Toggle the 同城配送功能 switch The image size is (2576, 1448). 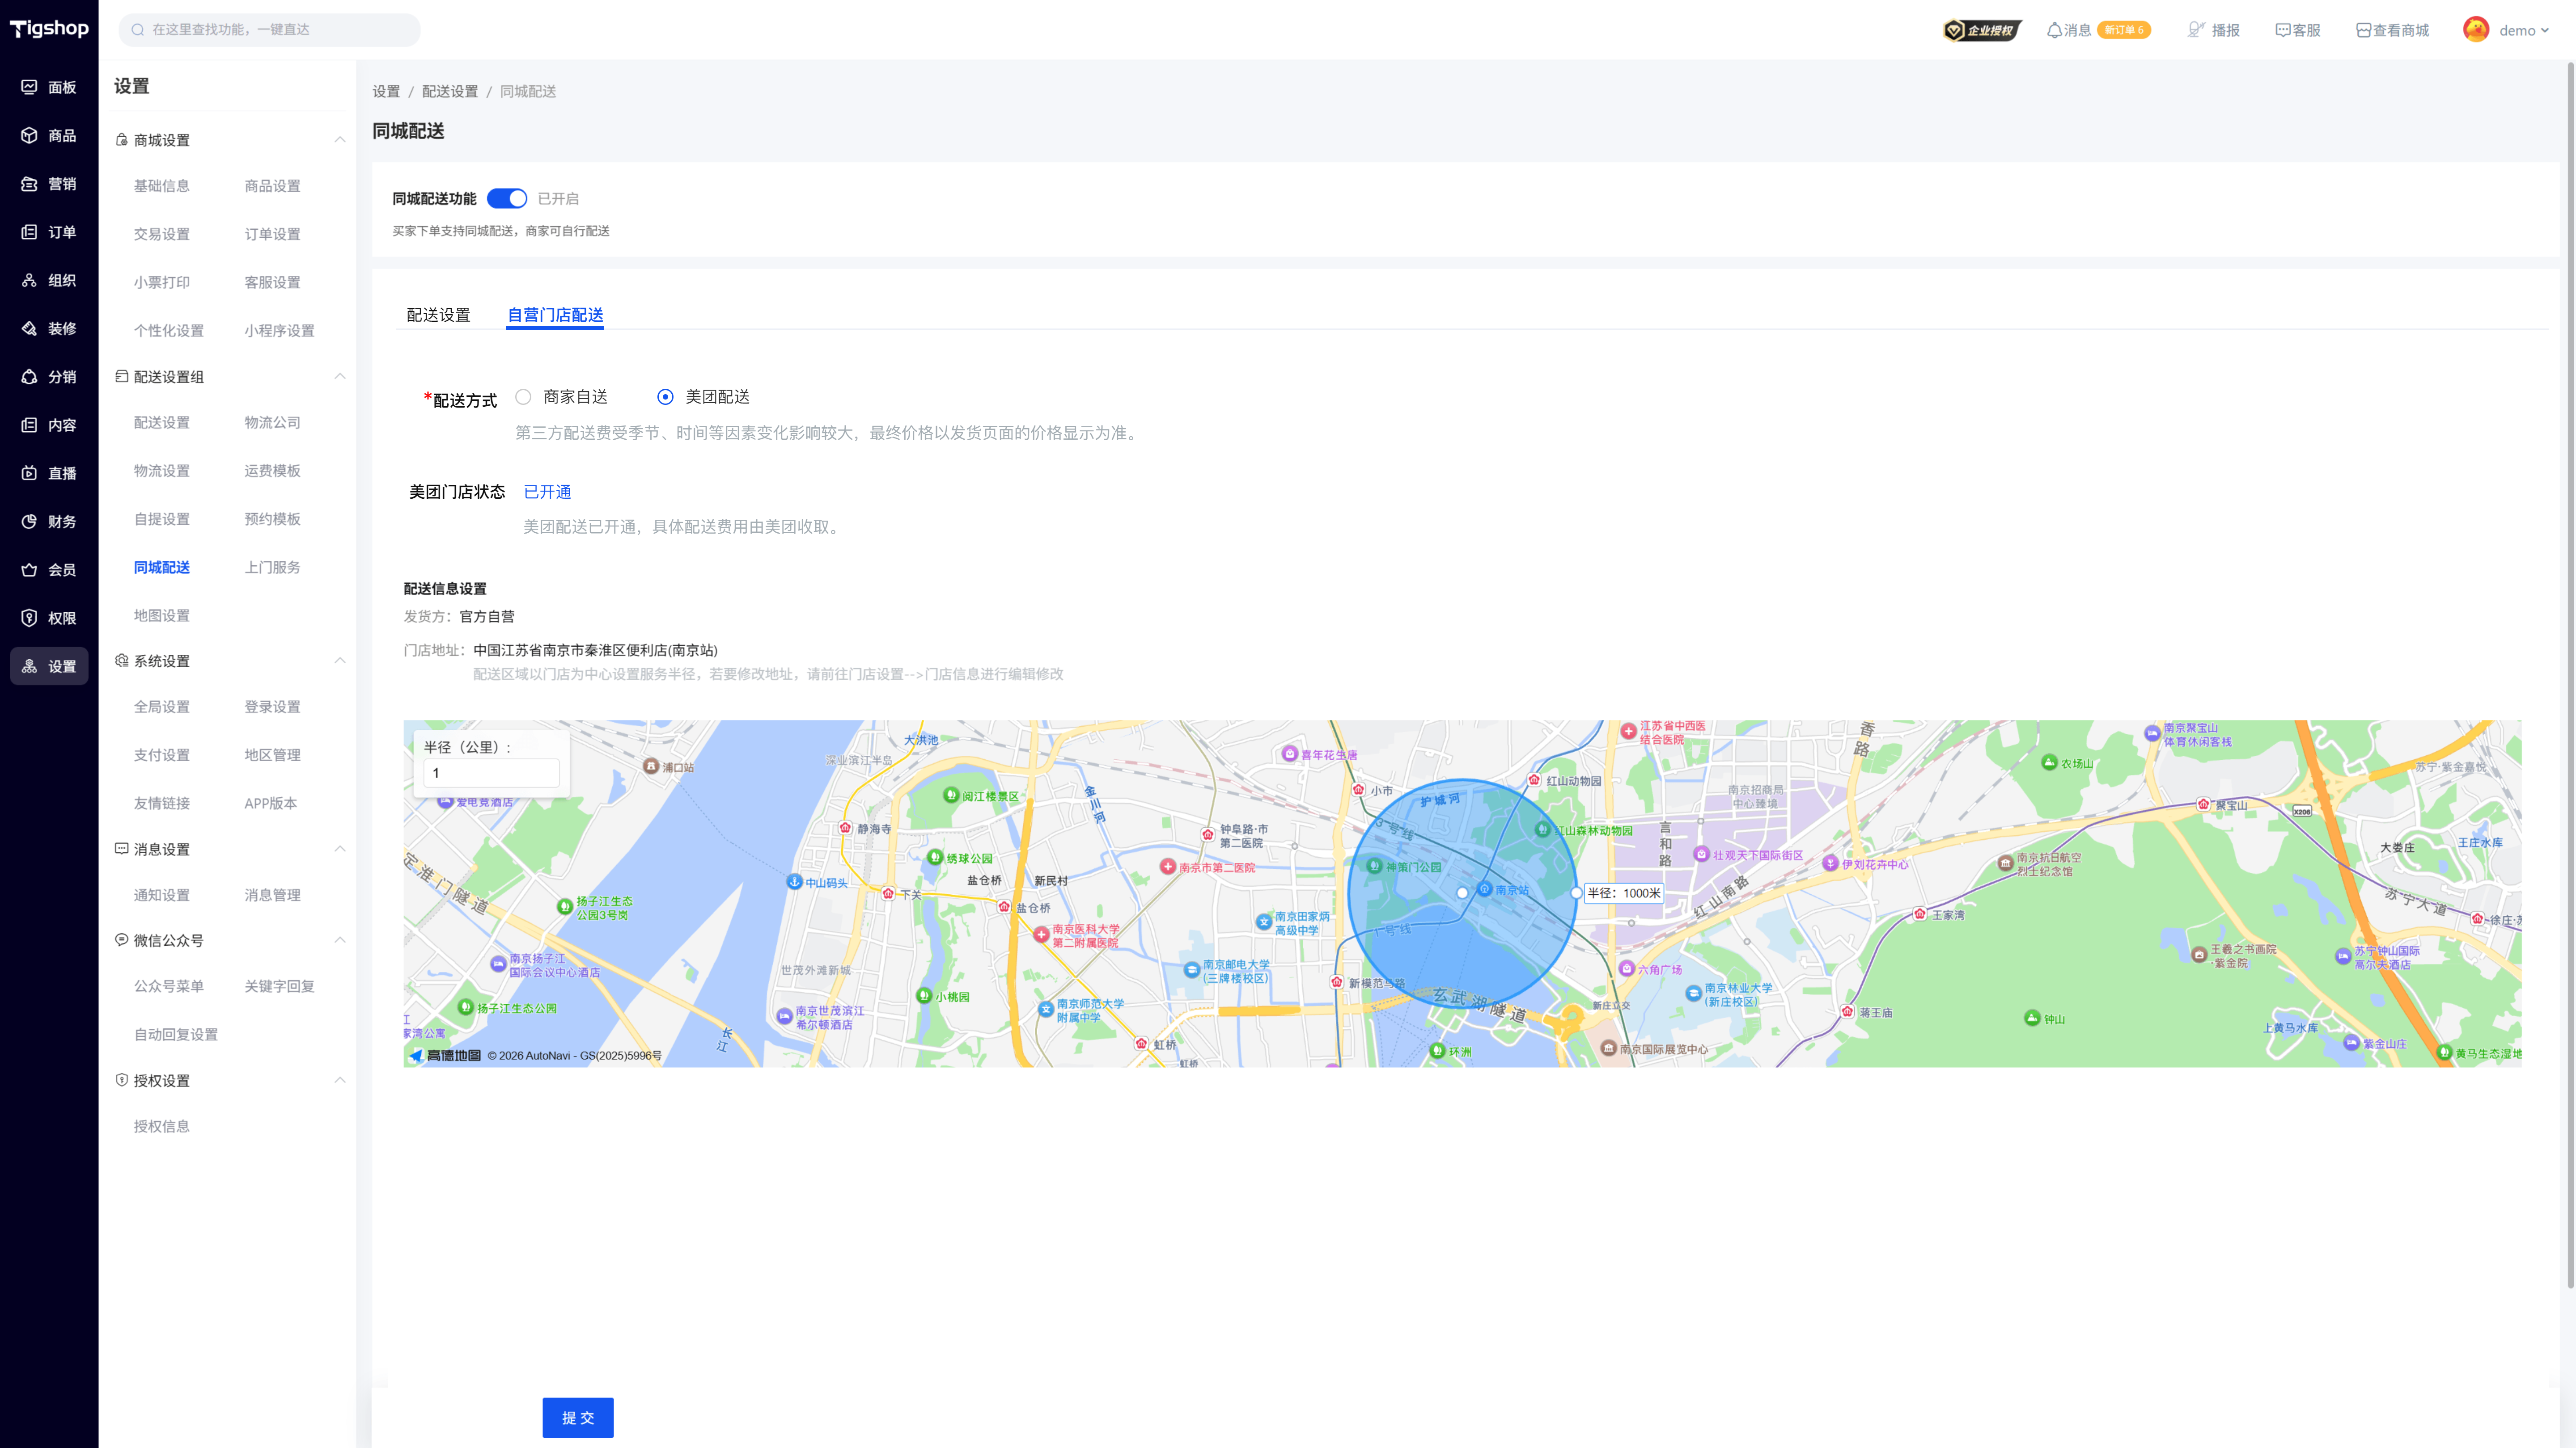pos(507,199)
